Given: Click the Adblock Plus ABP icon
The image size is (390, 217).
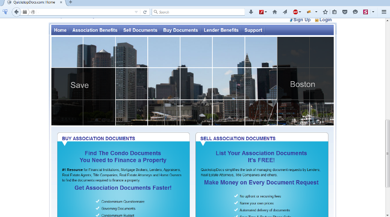Looking at the screenshot, I should click(295, 12).
